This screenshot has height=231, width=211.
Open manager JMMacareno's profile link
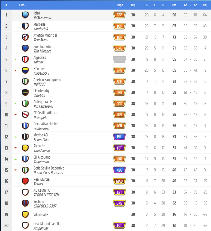coord(42,18)
